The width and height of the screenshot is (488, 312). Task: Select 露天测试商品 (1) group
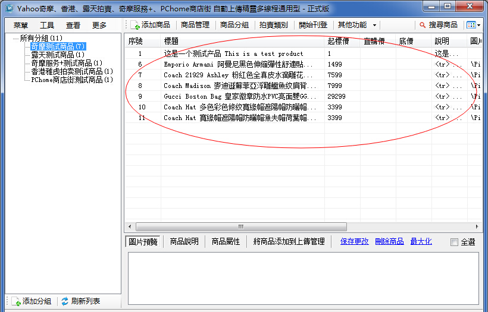coord(58,55)
